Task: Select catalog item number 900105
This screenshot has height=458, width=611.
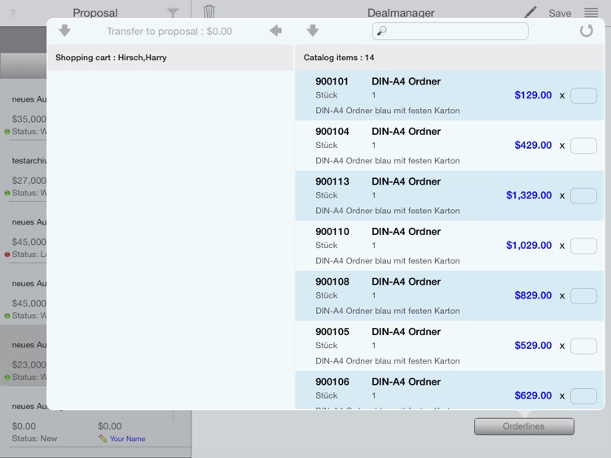Action: point(332,332)
